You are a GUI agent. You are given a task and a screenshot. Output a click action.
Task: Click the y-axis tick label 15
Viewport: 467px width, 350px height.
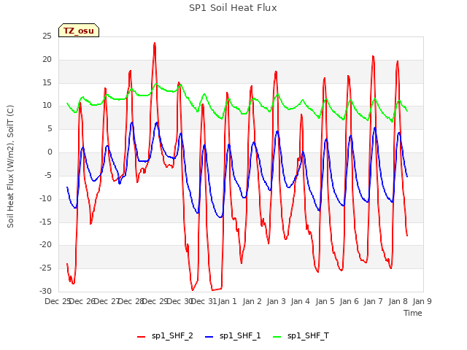pos(47,82)
